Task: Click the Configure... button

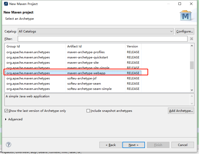Action: point(185,31)
